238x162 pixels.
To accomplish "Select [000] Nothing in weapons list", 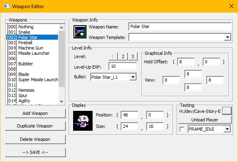I will tap(32, 27).
